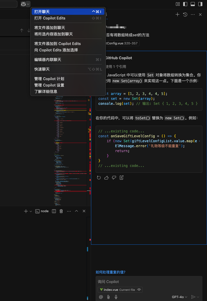Open the GPT-4o model picker
The image size is (207, 301).
(179, 297)
